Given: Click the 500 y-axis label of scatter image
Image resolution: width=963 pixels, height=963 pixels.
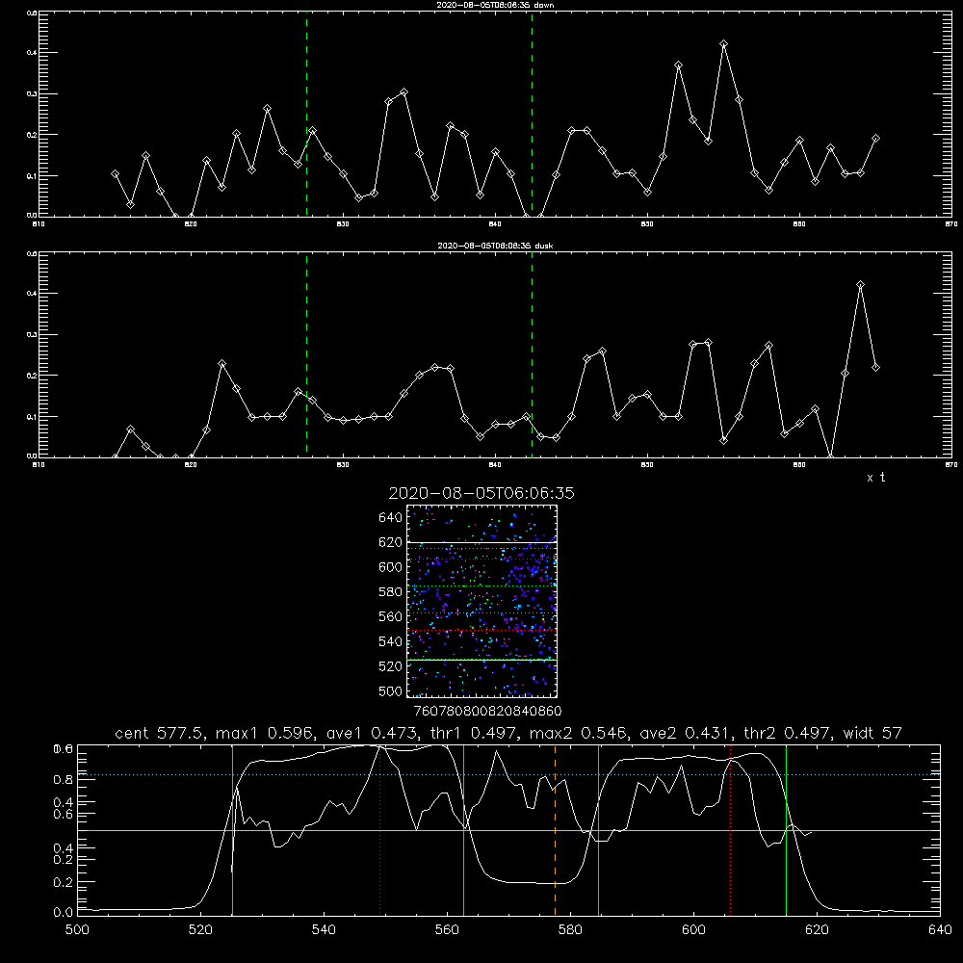Looking at the screenshot, I should [x=391, y=691].
